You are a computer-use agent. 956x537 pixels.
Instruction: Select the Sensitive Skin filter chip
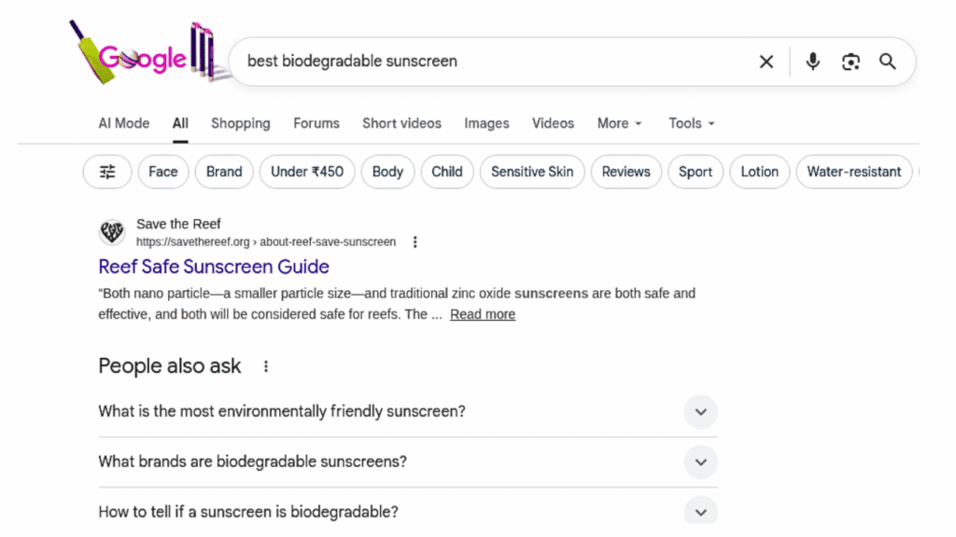coord(532,172)
